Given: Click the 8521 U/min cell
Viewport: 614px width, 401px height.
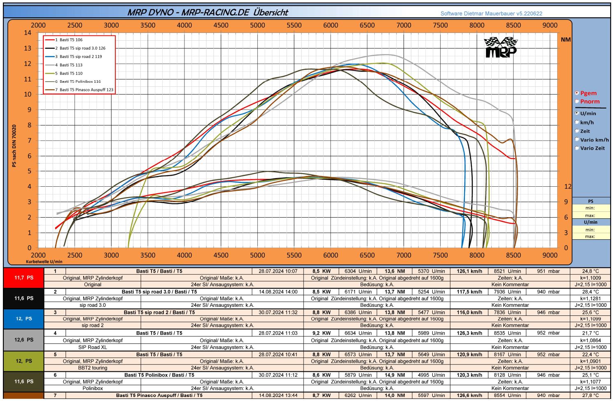Looking at the screenshot, I should (507, 271).
